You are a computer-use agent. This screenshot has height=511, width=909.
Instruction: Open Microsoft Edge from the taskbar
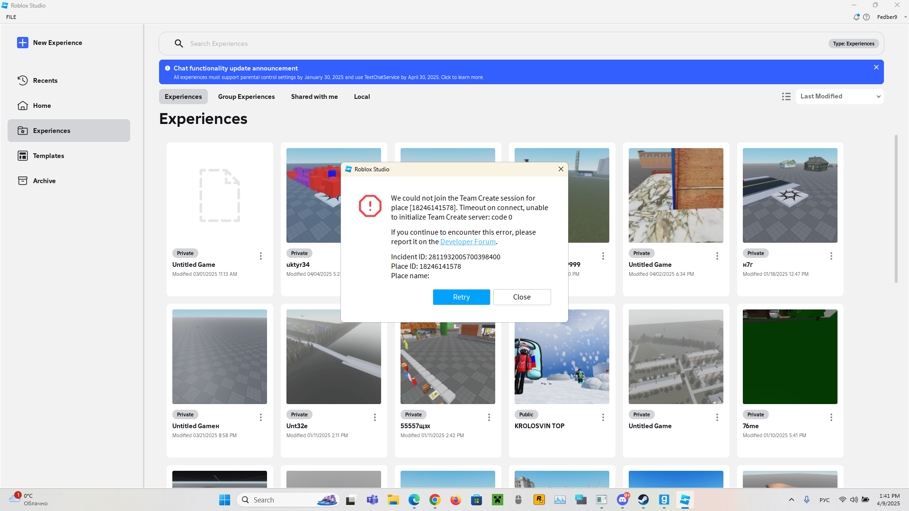click(414, 500)
